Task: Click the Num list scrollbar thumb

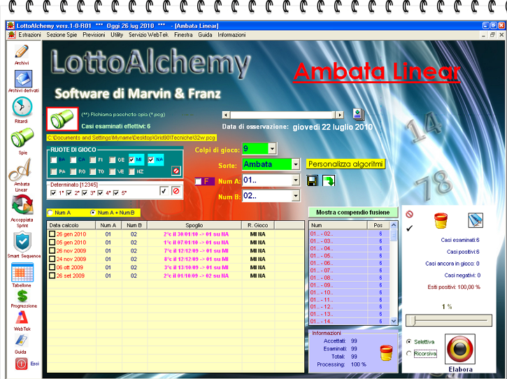Action: (x=394, y=235)
